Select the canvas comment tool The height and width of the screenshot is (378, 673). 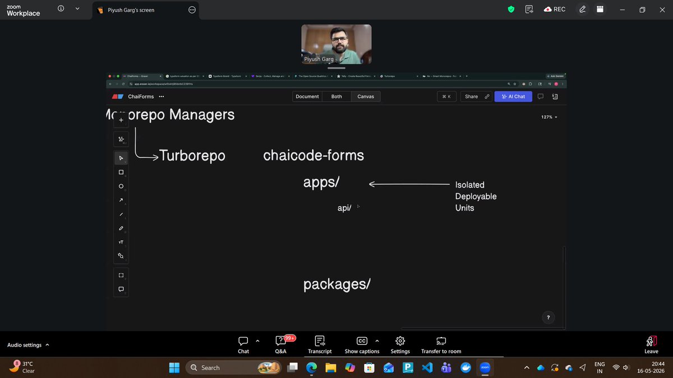click(x=121, y=289)
